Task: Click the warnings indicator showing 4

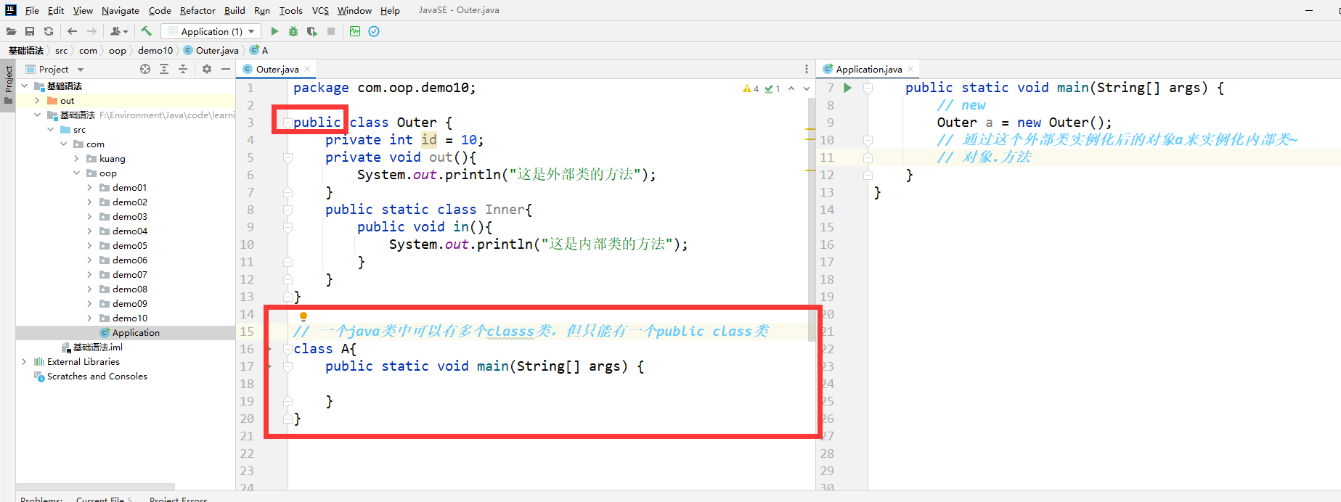Action: 751,89
